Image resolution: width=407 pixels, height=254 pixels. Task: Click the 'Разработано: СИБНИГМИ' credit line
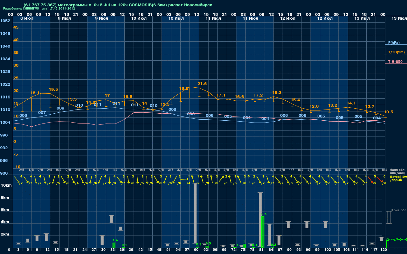pyautogui.click(x=39, y=9)
